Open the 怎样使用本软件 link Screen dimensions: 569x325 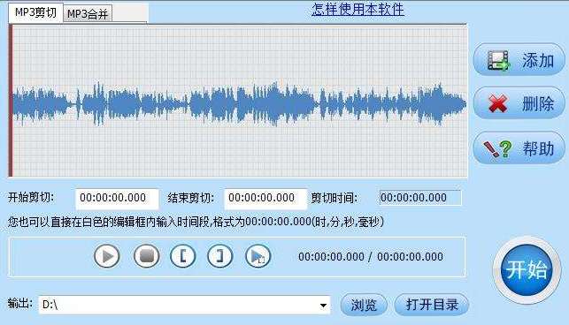point(358,9)
